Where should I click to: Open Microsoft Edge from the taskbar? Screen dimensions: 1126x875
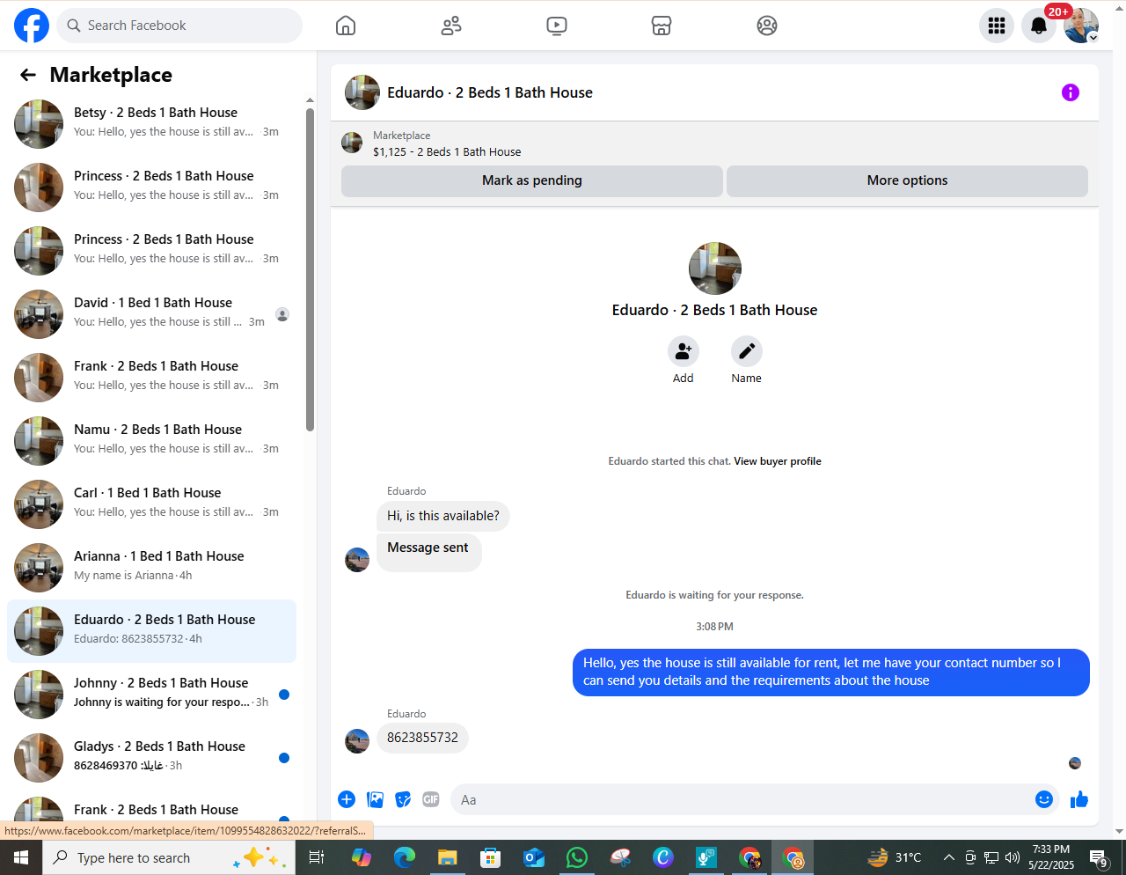tap(405, 857)
